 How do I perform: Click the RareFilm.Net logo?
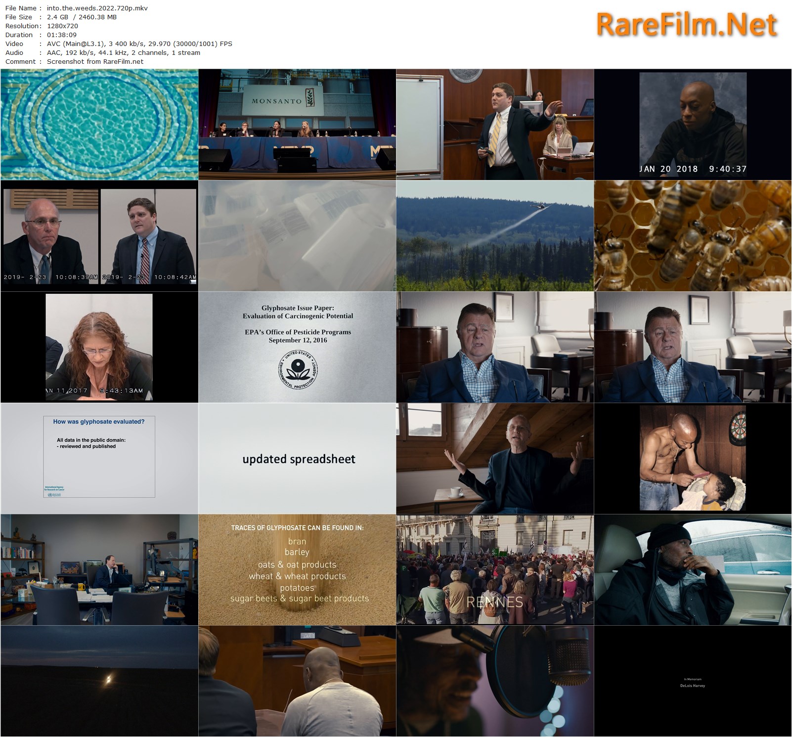(x=686, y=25)
